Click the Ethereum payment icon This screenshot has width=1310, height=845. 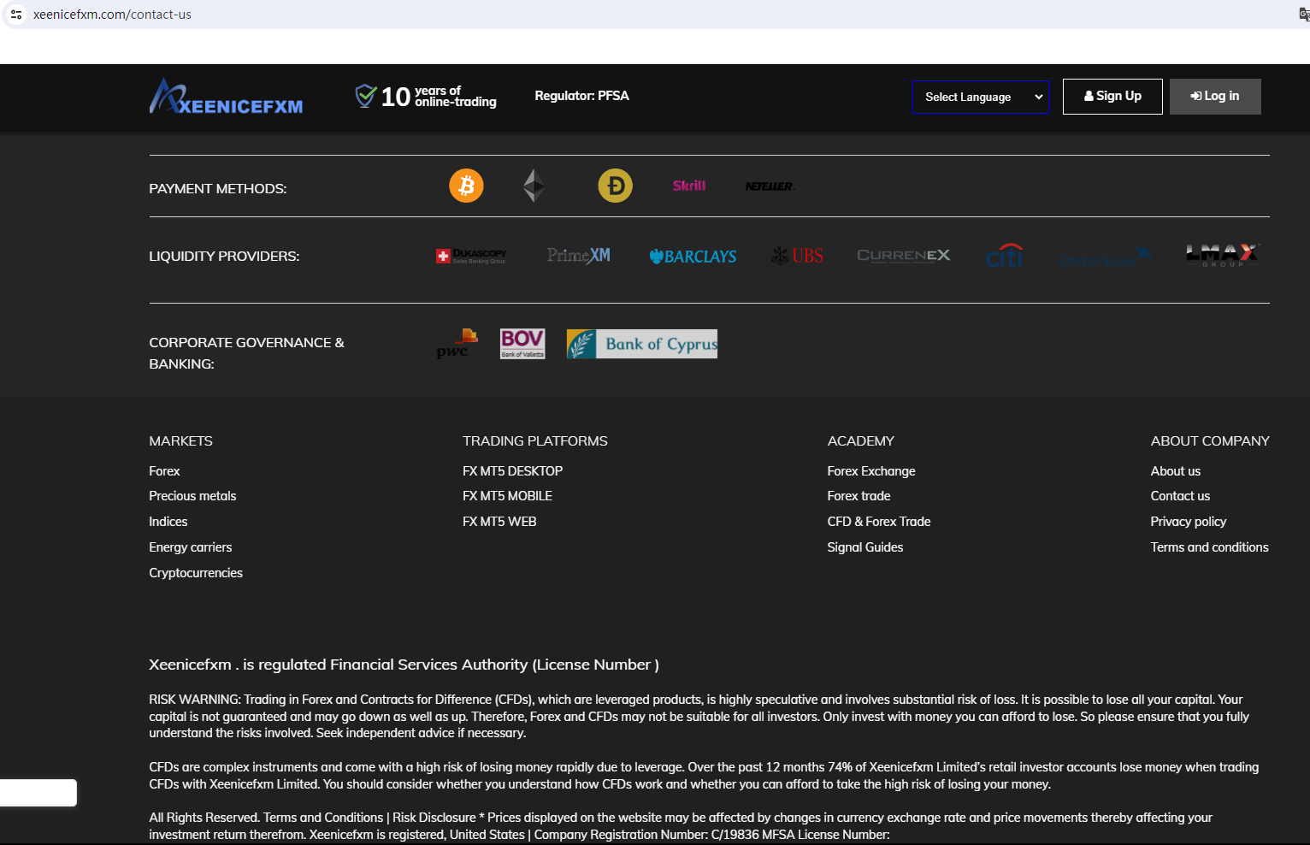click(534, 186)
